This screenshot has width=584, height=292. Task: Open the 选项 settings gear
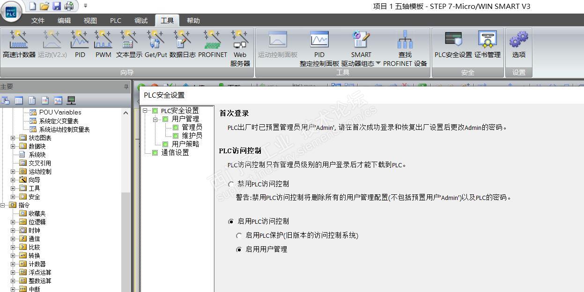point(518,45)
